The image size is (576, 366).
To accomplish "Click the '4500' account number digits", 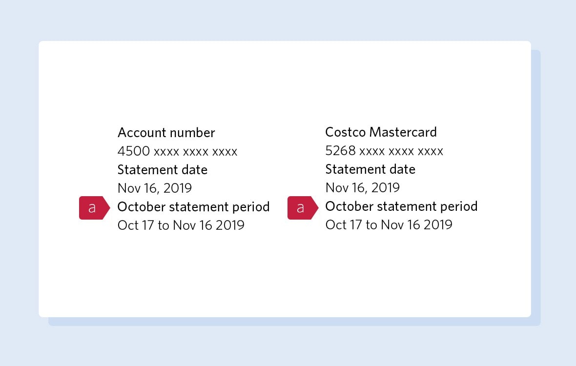I will [x=134, y=151].
